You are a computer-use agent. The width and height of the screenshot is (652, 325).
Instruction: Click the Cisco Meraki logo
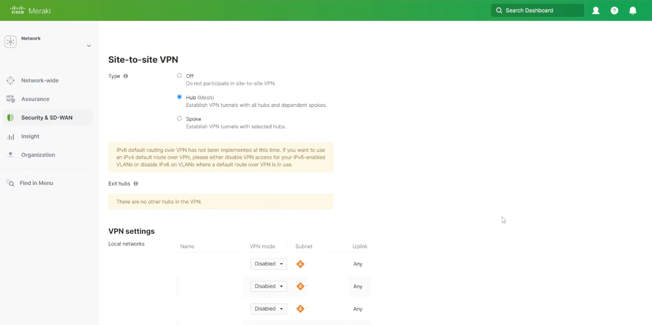(x=30, y=10)
